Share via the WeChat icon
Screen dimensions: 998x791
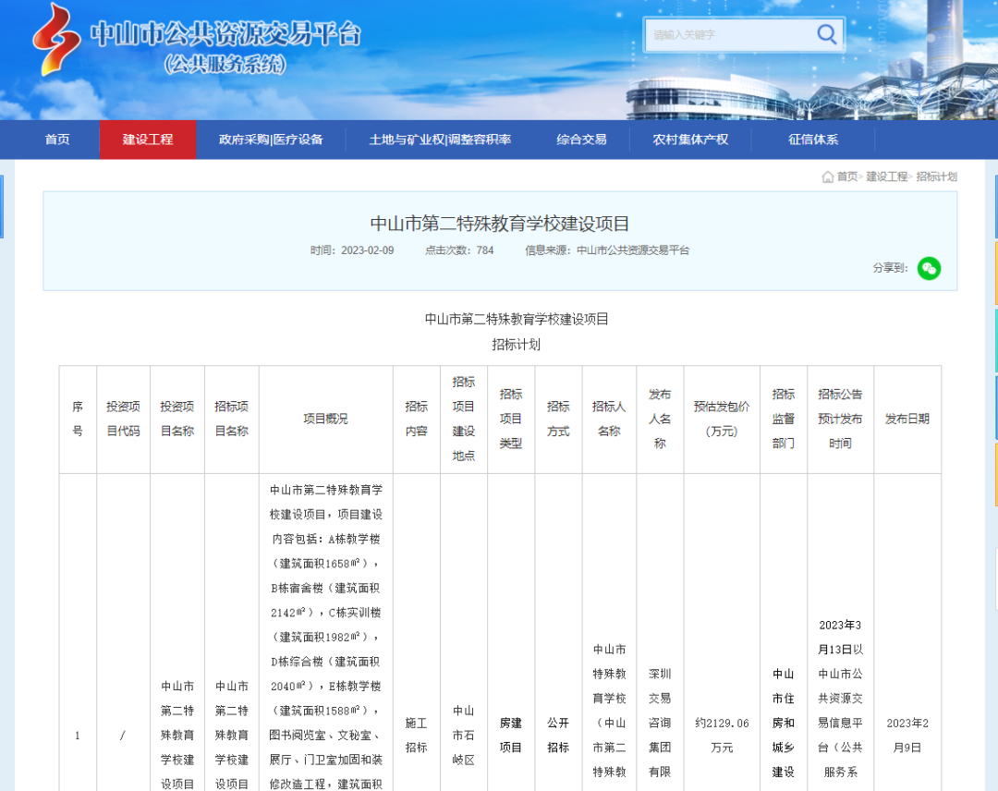click(x=929, y=268)
